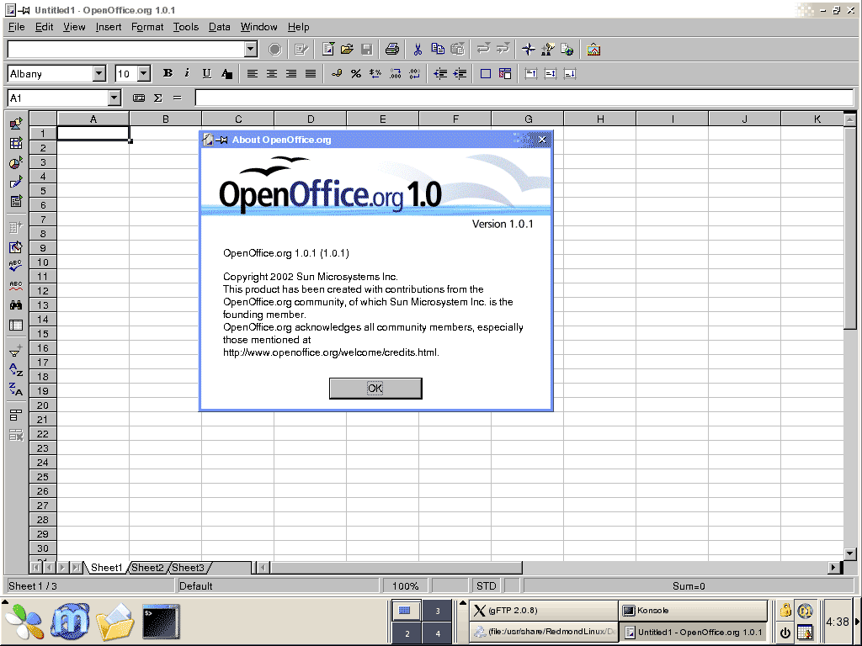
Task: Click the Insert Cells icon in sidebar
Action: coord(16,143)
